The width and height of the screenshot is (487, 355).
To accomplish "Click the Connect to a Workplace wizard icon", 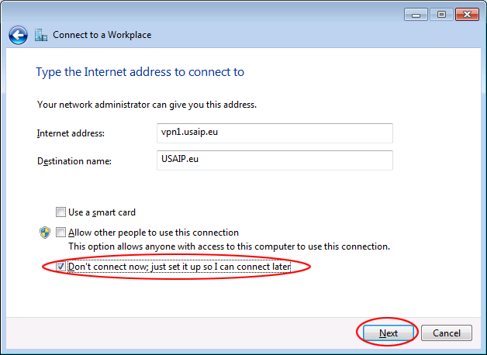I will pos(41,35).
